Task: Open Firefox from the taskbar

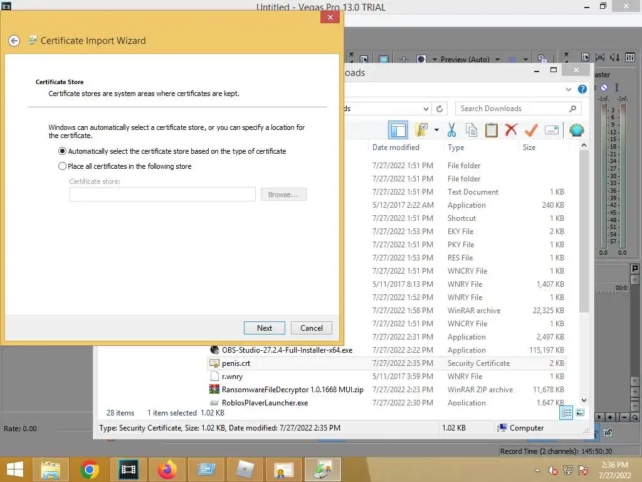Action: click(167, 469)
